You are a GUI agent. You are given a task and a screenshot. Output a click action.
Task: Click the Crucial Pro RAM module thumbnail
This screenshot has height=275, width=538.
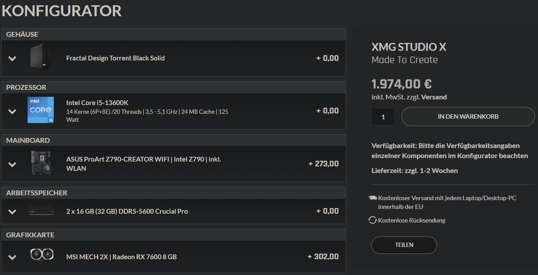tap(41, 211)
